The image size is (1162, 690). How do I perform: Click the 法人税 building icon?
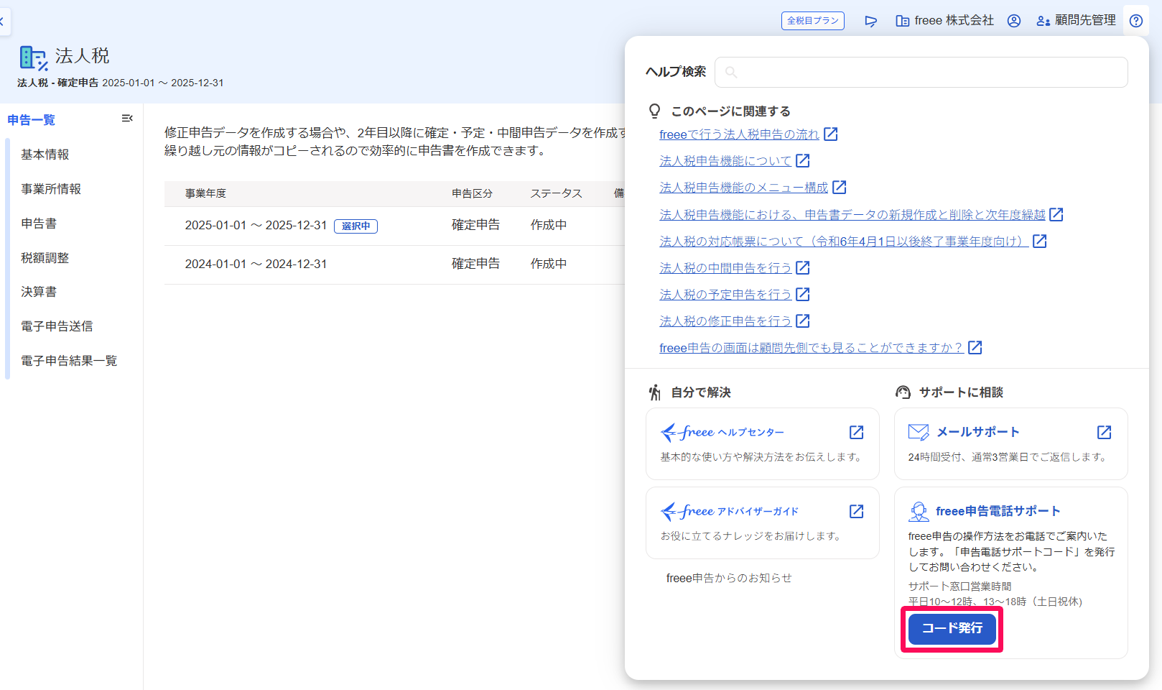click(33, 58)
